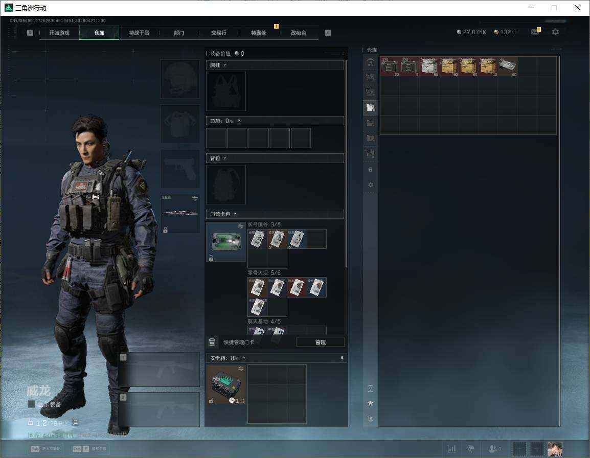Open the 部门 tab
The width and height of the screenshot is (590, 458).
coord(179,33)
